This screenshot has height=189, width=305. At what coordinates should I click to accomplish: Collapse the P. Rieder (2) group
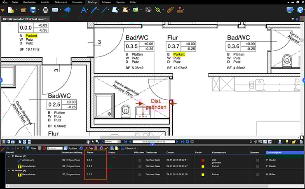(9, 156)
